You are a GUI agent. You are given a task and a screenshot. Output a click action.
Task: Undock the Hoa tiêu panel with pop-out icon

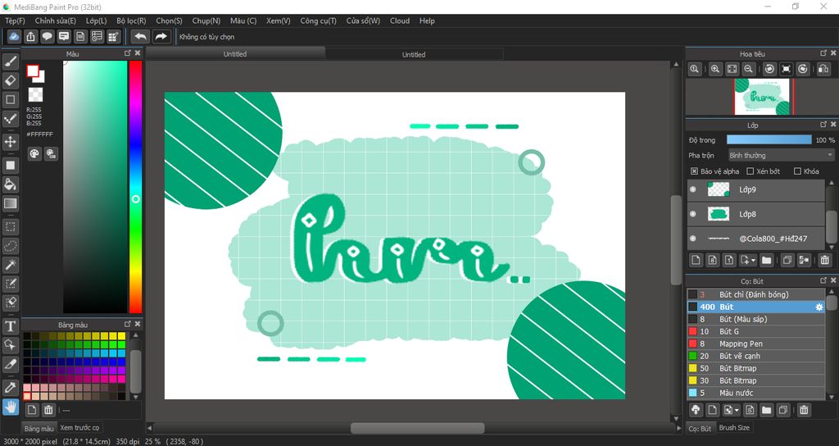[823, 53]
